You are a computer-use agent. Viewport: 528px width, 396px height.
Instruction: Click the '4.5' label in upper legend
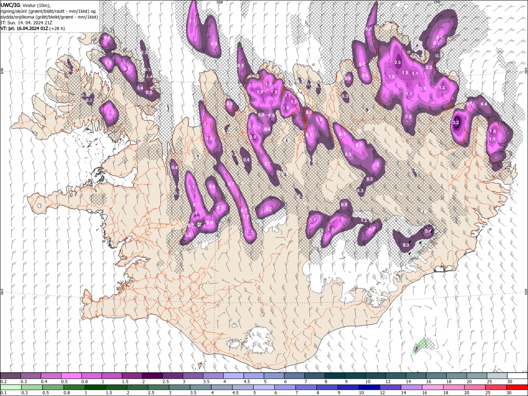[x=247, y=382]
